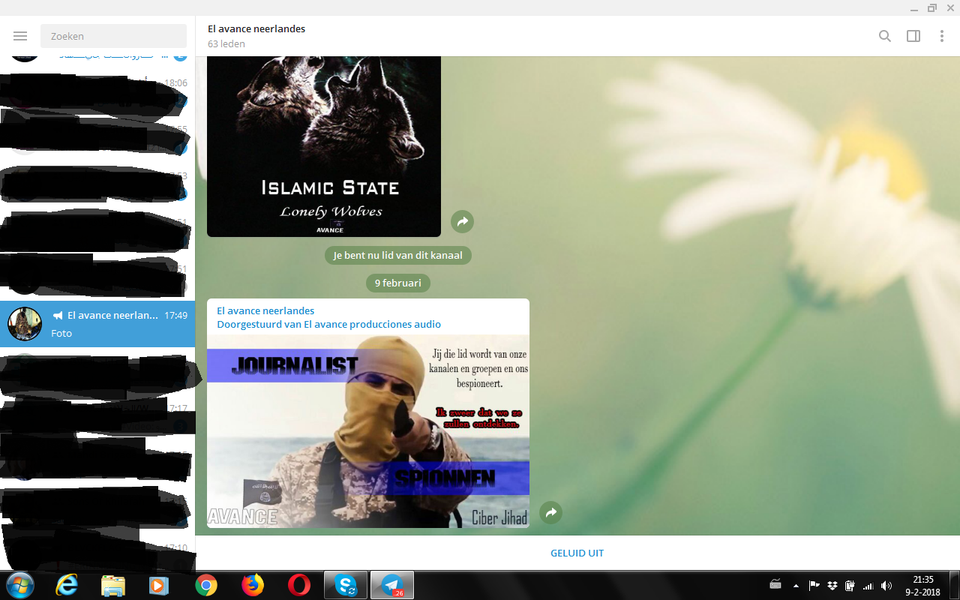Click the 17:49 timestamp in chat list
This screenshot has width=960, height=600.
click(x=175, y=316)
